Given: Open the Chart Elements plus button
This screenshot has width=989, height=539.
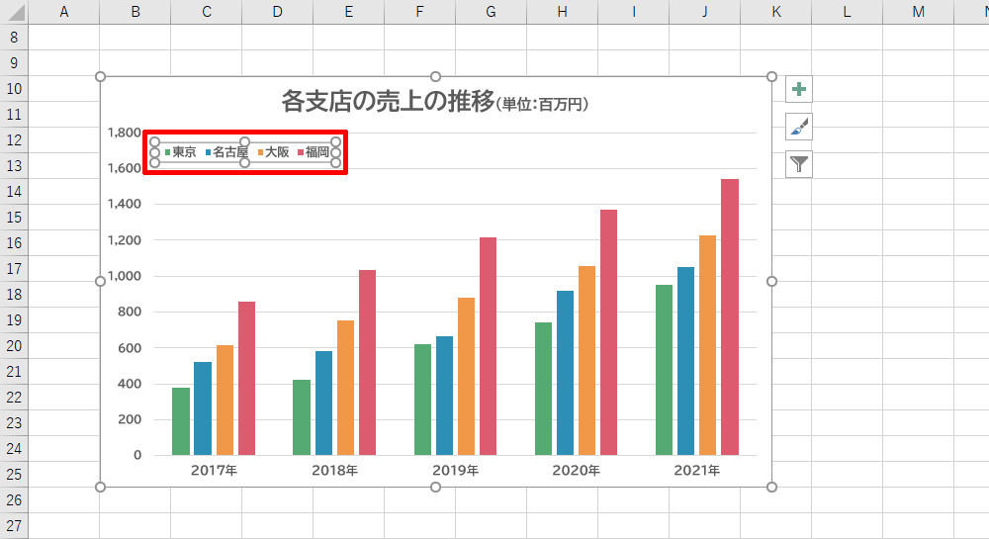Looking at the screenshot, I should click(x=798, y=89).
